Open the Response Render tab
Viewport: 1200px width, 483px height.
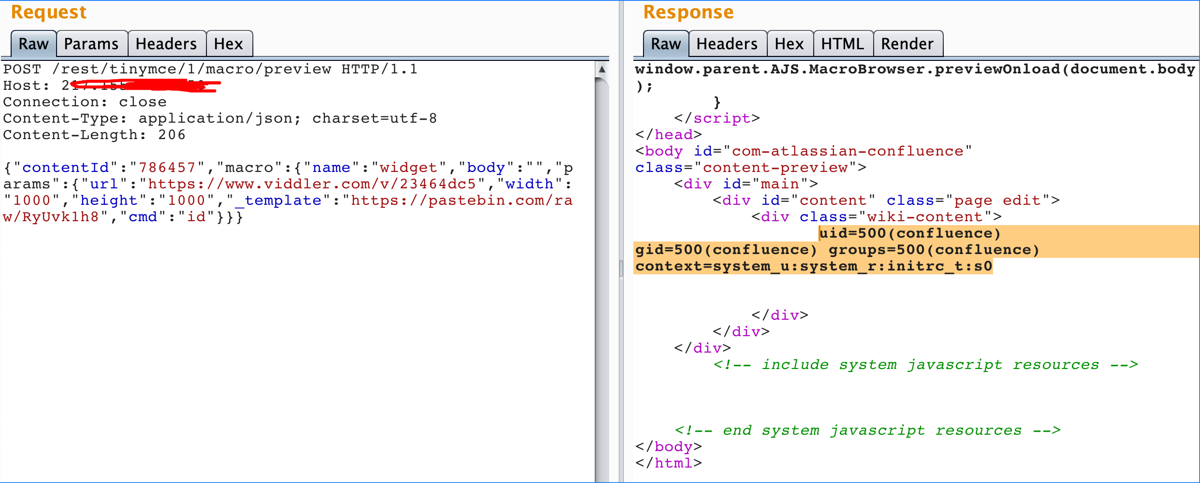pos(907,44)
